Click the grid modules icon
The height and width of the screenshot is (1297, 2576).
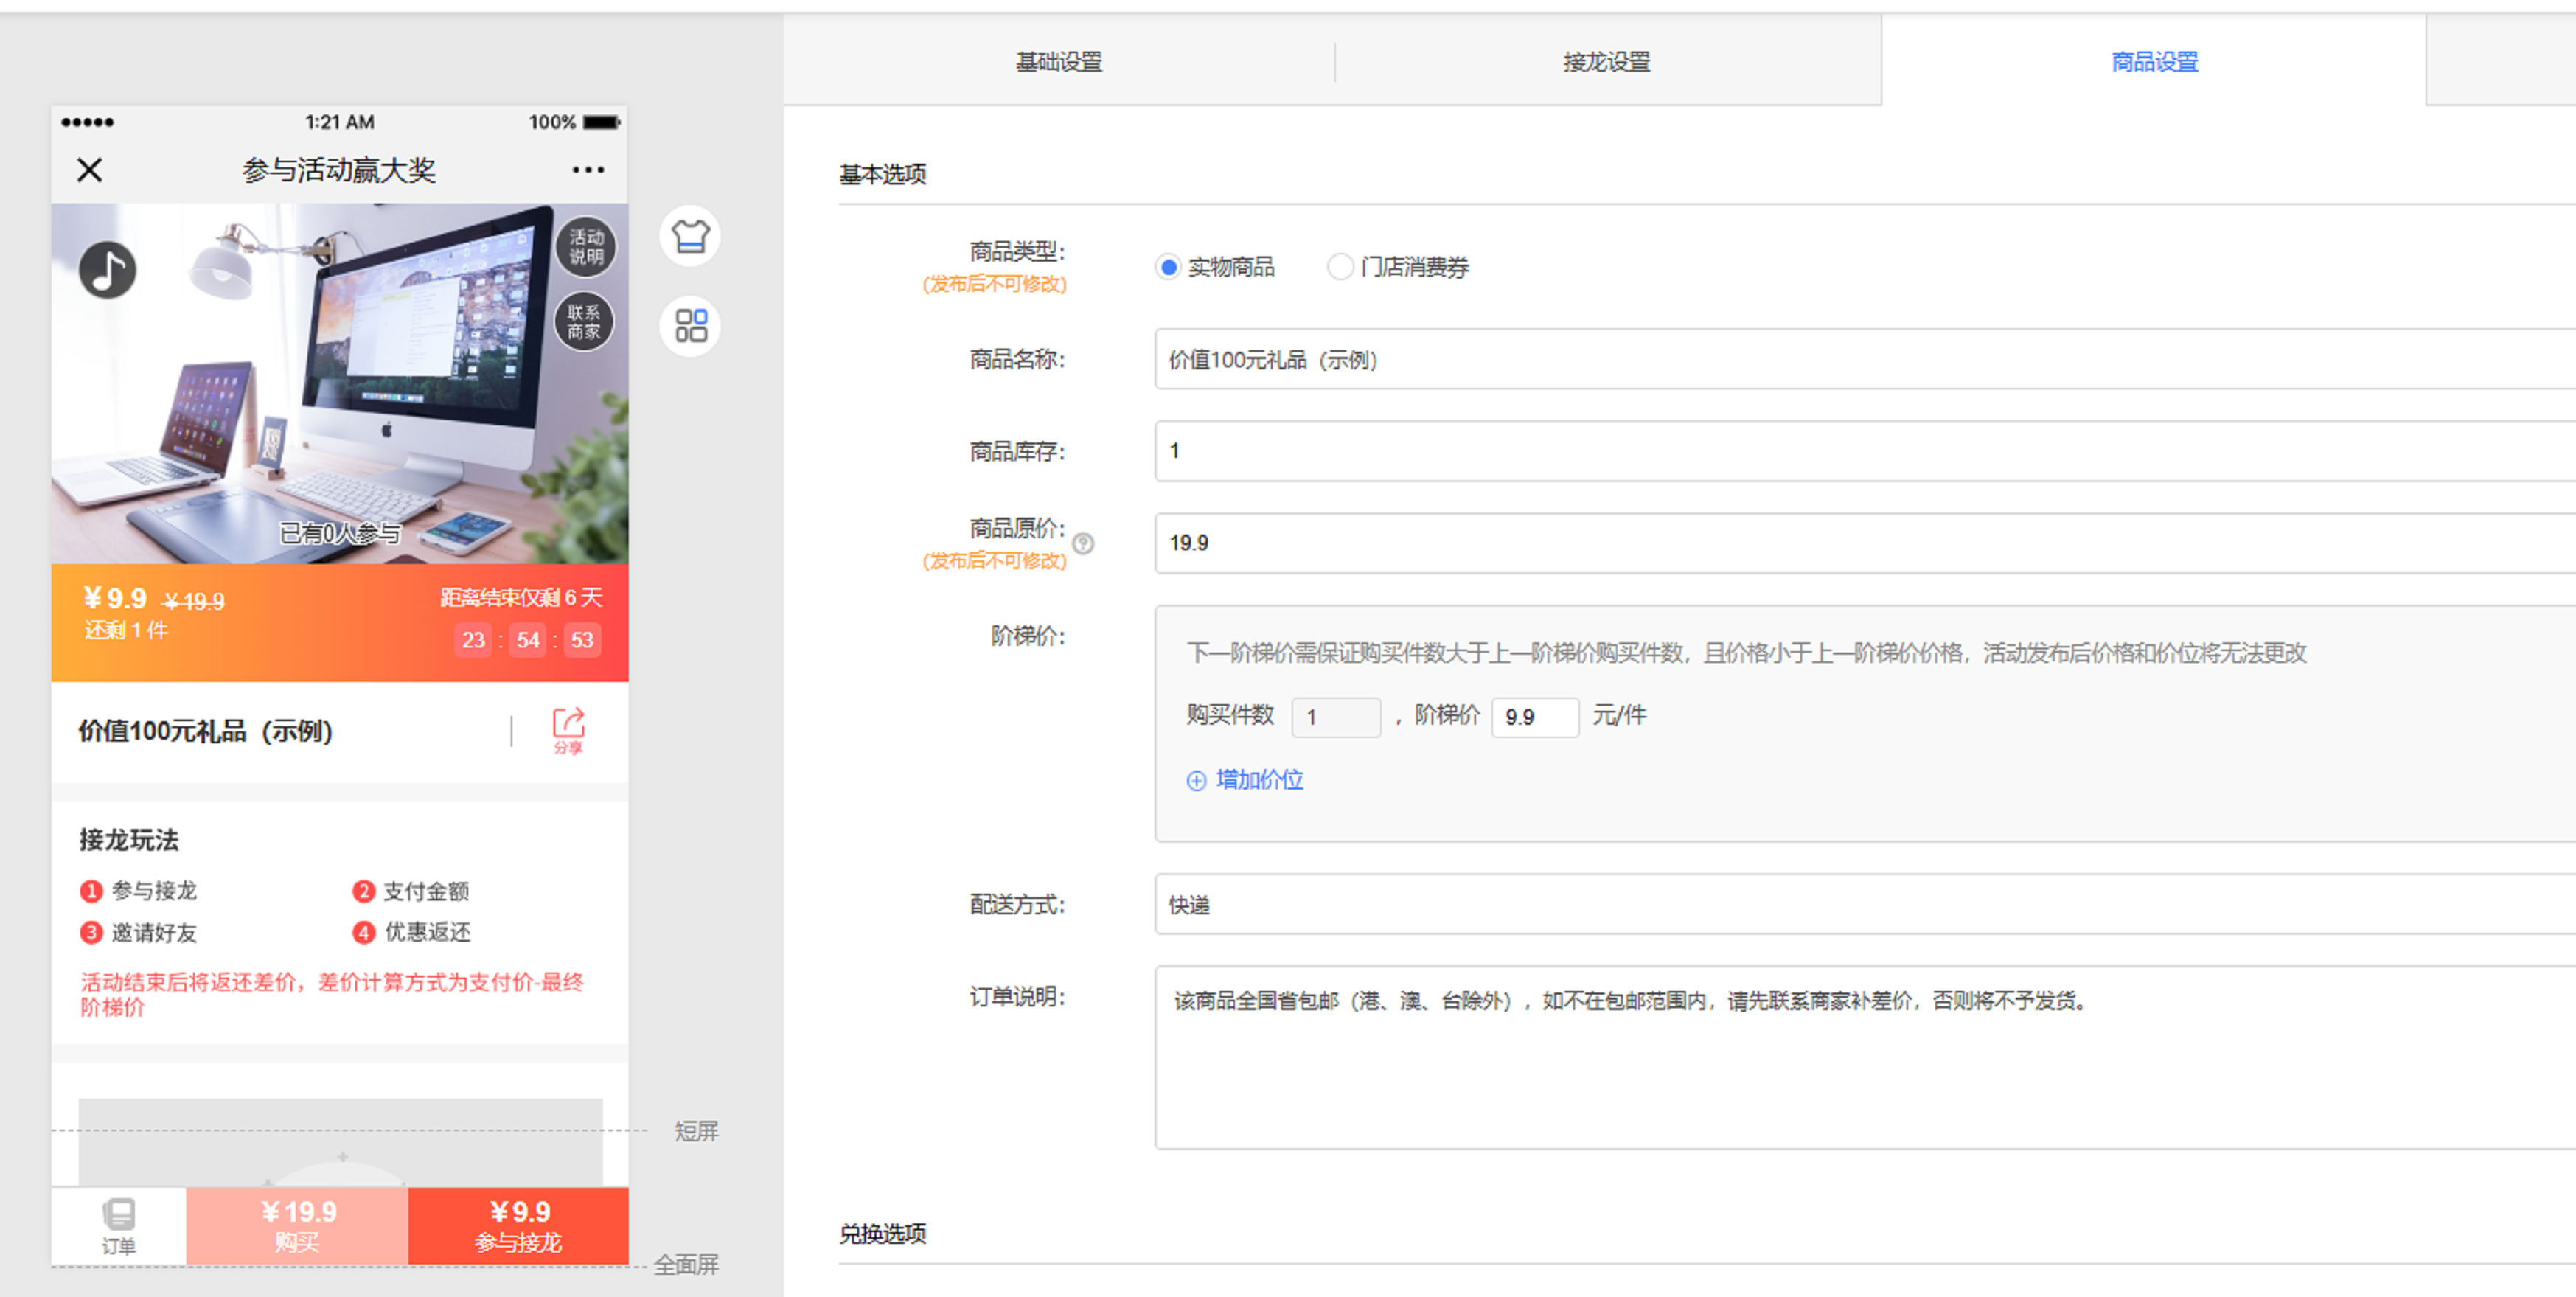[690, 326]
